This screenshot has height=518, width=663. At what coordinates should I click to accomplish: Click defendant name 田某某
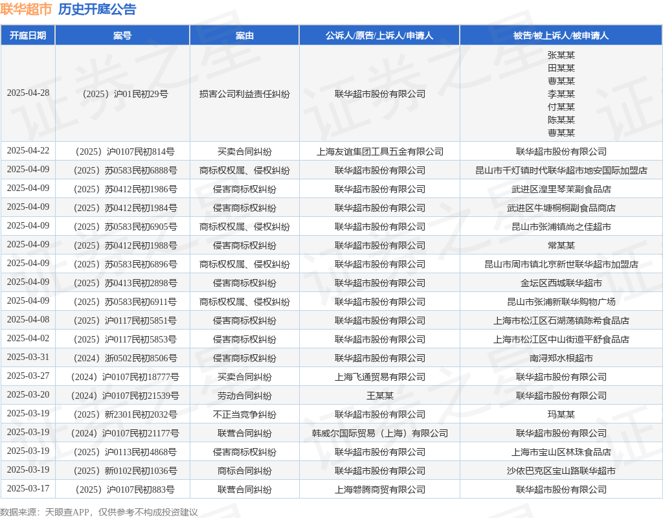click(561, 68)
